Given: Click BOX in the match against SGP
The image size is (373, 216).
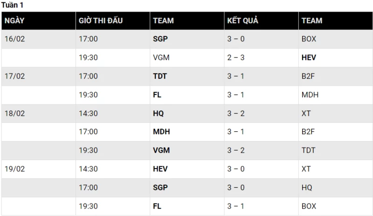Looking at the screenshot, I should click(309, 39).
